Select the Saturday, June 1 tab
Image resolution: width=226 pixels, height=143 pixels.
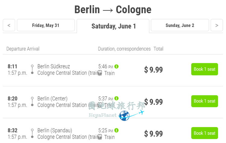(113, 26)
